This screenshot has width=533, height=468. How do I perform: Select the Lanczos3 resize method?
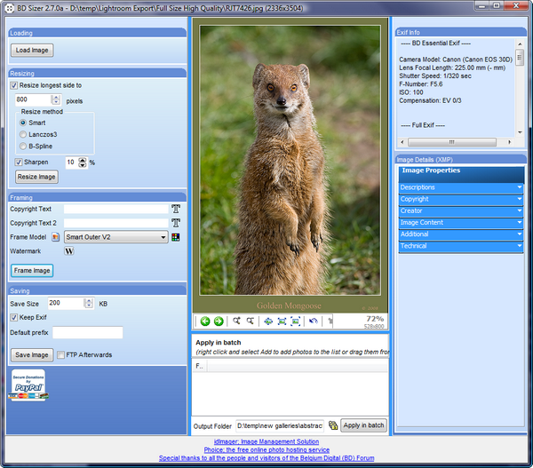click(23, 134)
